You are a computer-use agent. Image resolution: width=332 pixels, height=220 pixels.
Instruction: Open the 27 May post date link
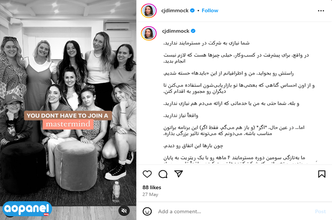tap(150, 194)
